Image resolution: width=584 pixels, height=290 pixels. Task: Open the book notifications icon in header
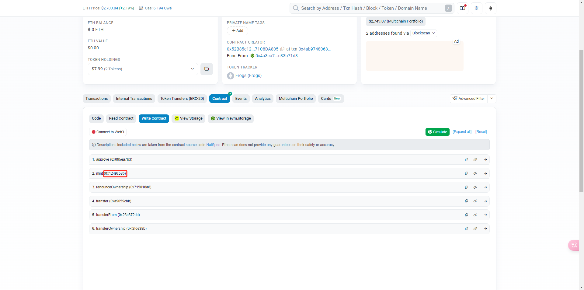(x=463, y=8)
